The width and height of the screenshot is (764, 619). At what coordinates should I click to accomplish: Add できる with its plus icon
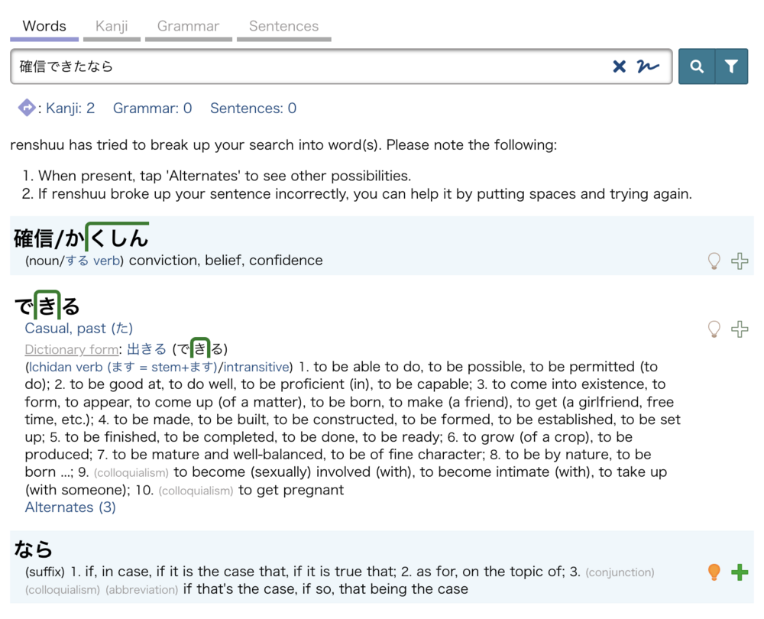(740, 329)
